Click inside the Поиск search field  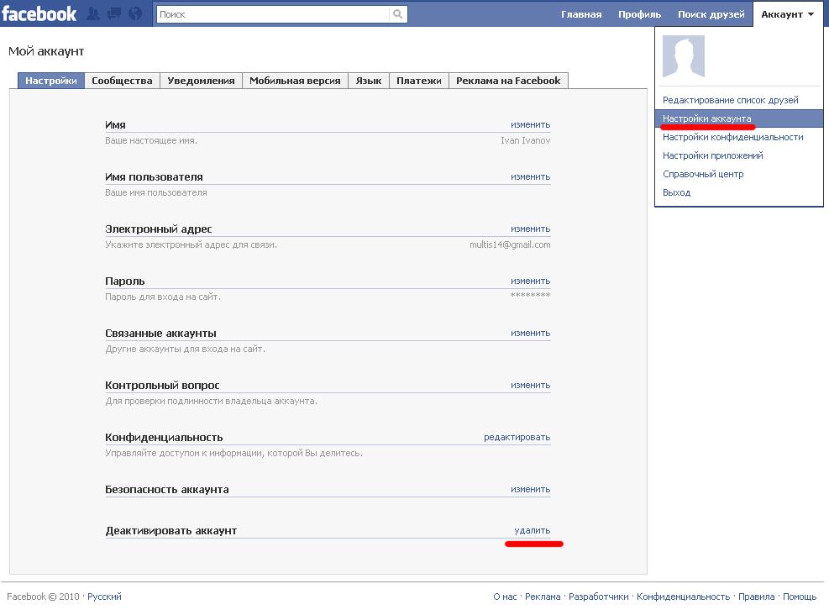pyautogui.click(x=269, y=13)
